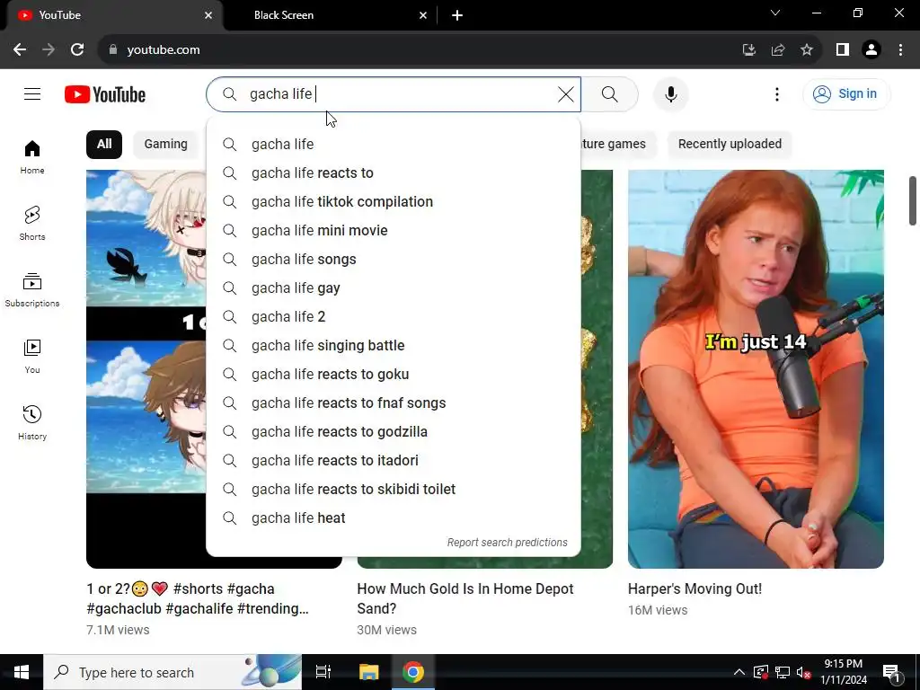The image size is (920, 690).
Task: Open Subscriptions in the sidebar
Action: pyautogui.click(x=32, y=290)
